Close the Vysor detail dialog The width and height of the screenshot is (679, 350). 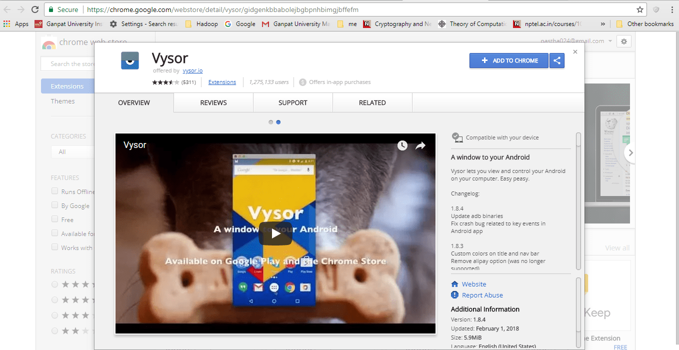pos(575,51)
